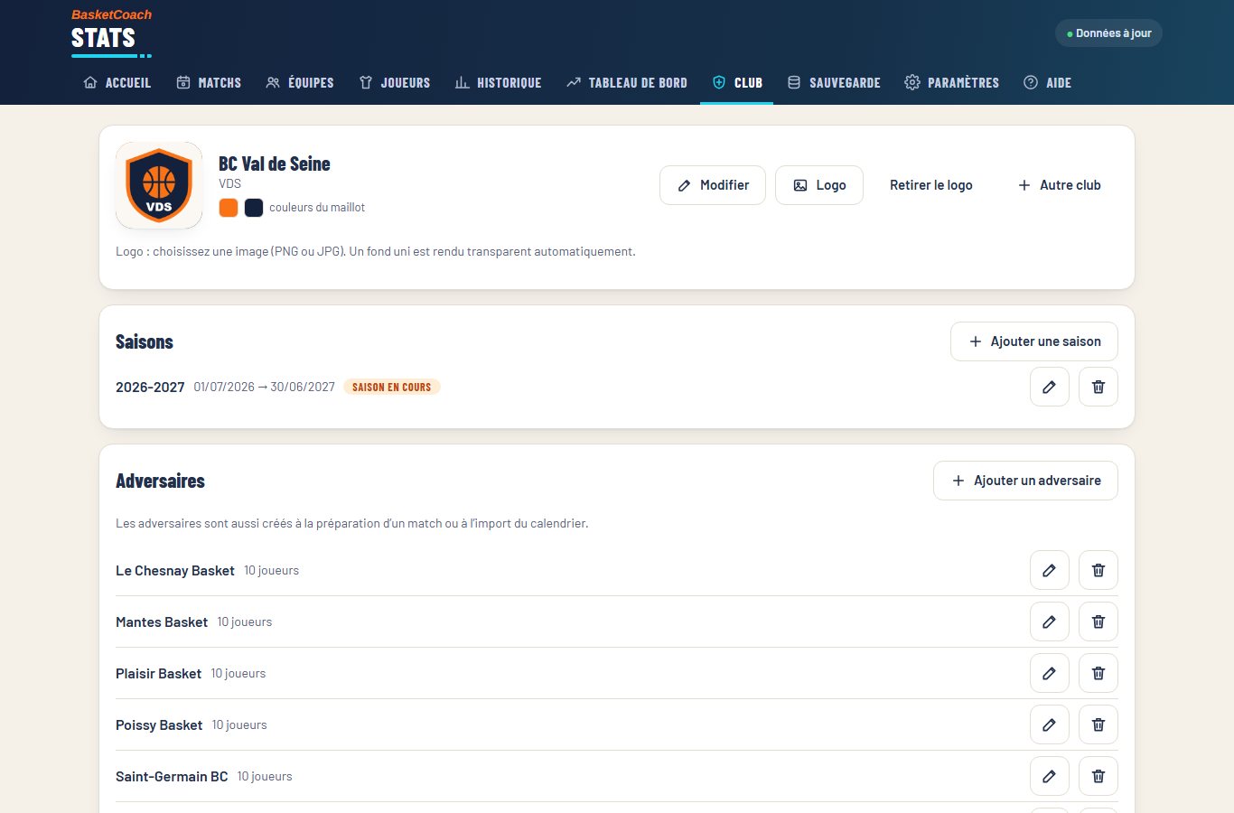Open the Aide tab
This screenshot has width=1234, height=813.
pos(1048,82)
